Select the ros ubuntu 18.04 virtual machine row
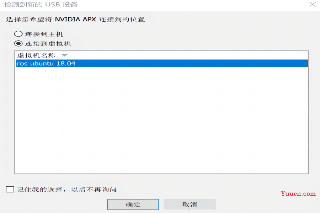The image size is (320, 213). point(162,64)
